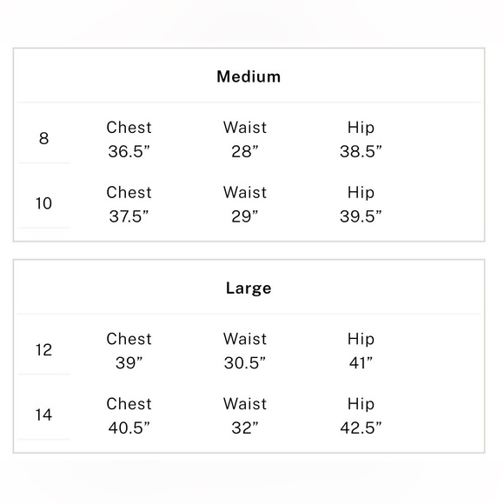Click size 14 row label
Image resolution: width=504 pixels, height=504 pixels.
click(x=43, y=415)
